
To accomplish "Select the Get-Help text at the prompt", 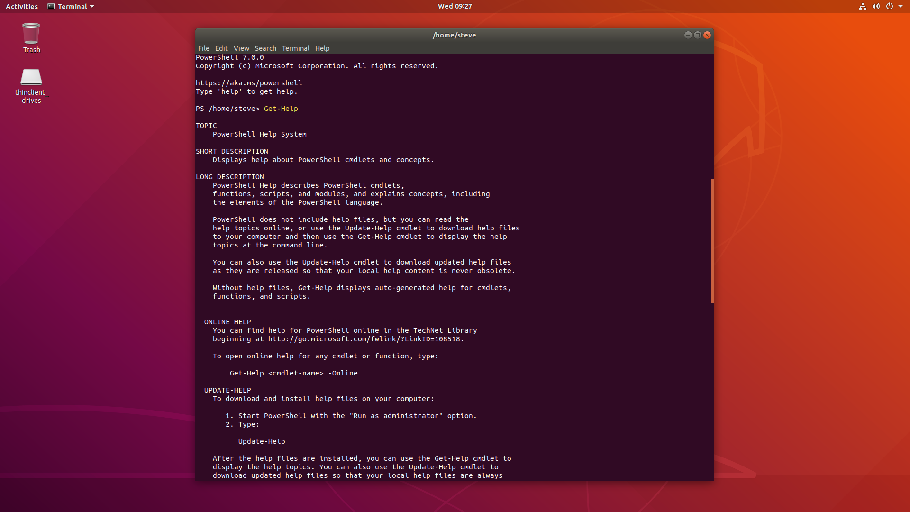I will 280,109.
